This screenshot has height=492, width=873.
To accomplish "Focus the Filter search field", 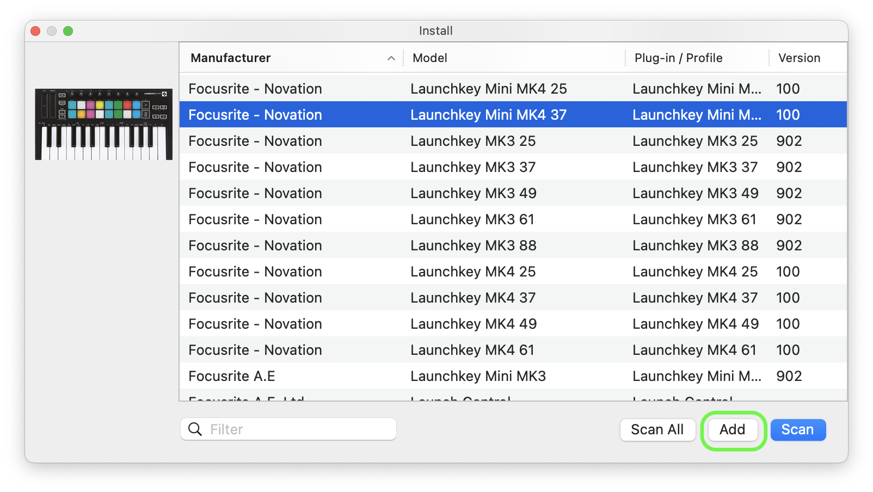I will (x=288, y=429).
